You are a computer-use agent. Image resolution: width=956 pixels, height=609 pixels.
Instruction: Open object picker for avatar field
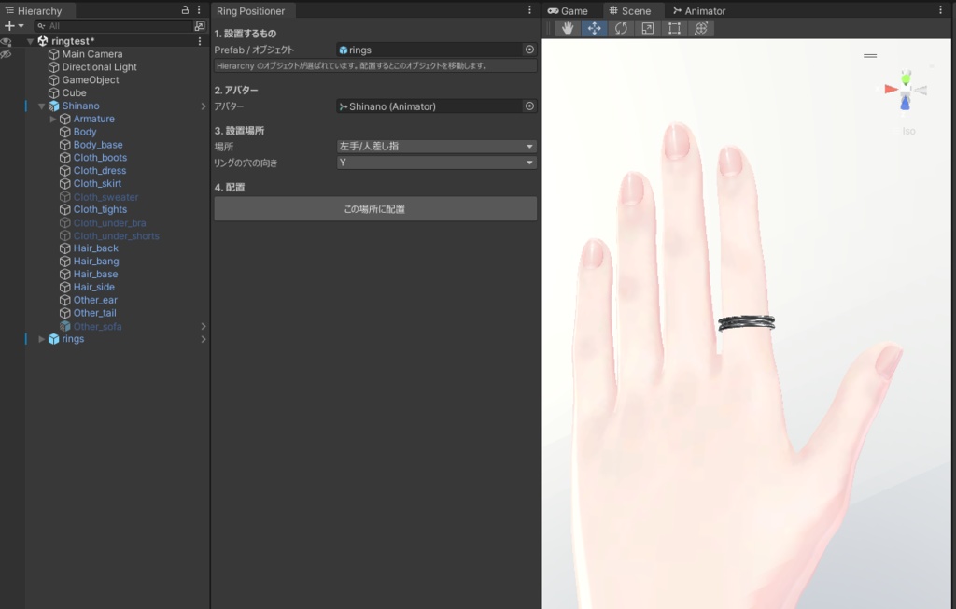click(x=529, y=106)
